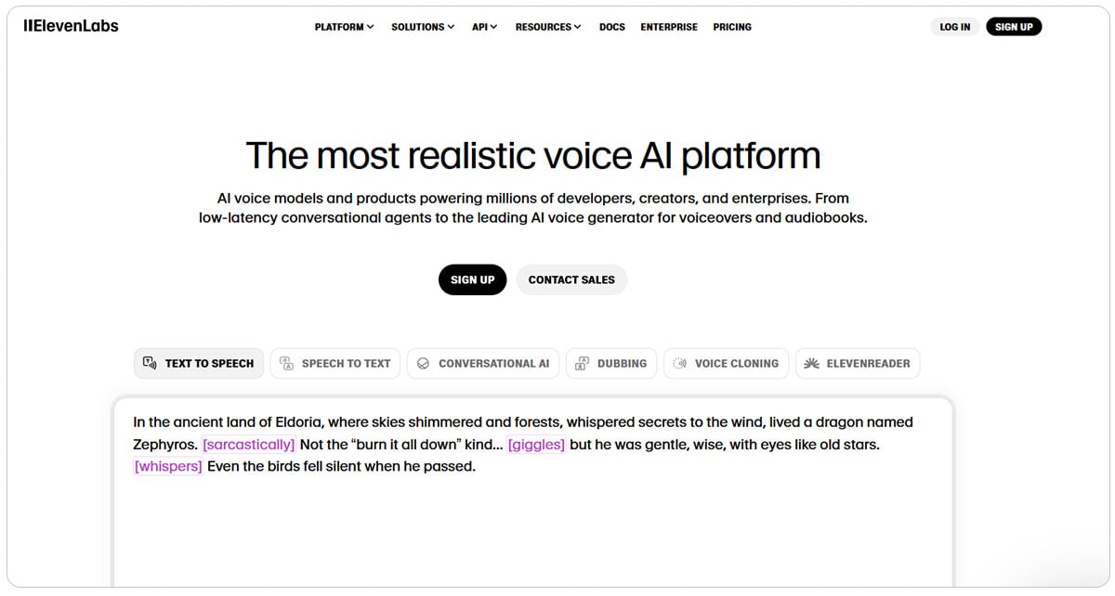Screen dimensions: 1115x596
Task: Click the Speech to Text microphone icon
Action: [x=287, y=363]
